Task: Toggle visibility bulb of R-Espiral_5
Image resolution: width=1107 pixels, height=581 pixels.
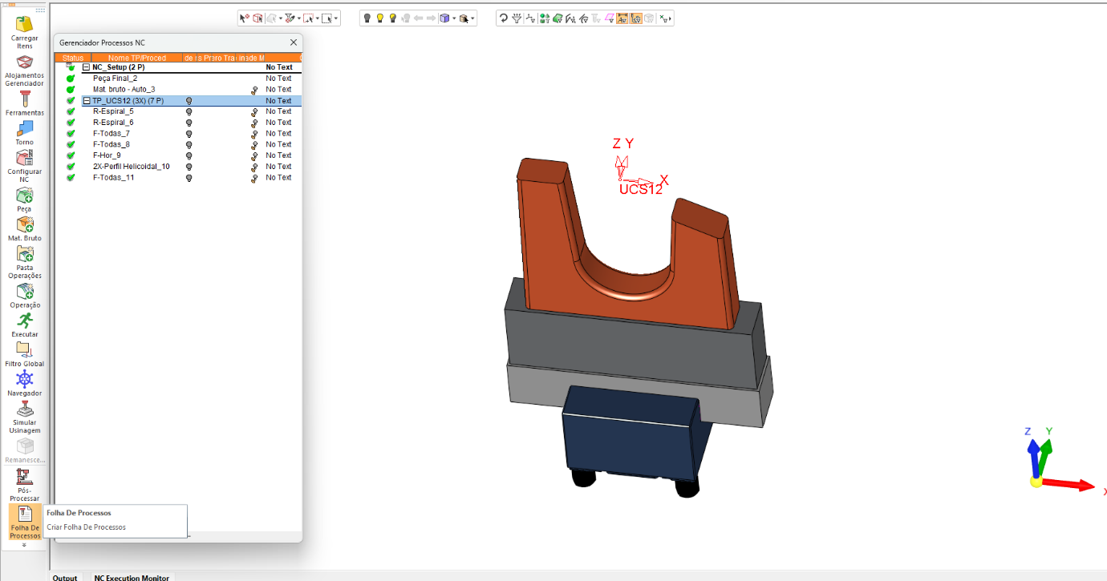Action: click(x=189, y=111)
